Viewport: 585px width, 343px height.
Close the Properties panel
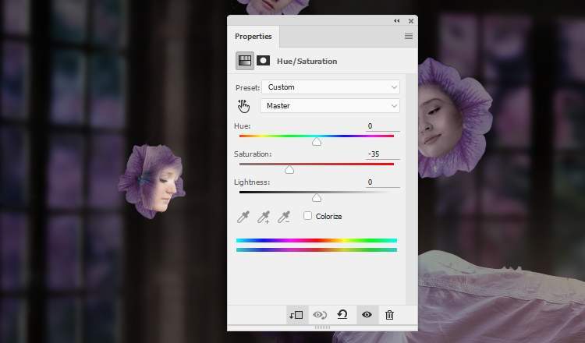(x=411, y=21)
